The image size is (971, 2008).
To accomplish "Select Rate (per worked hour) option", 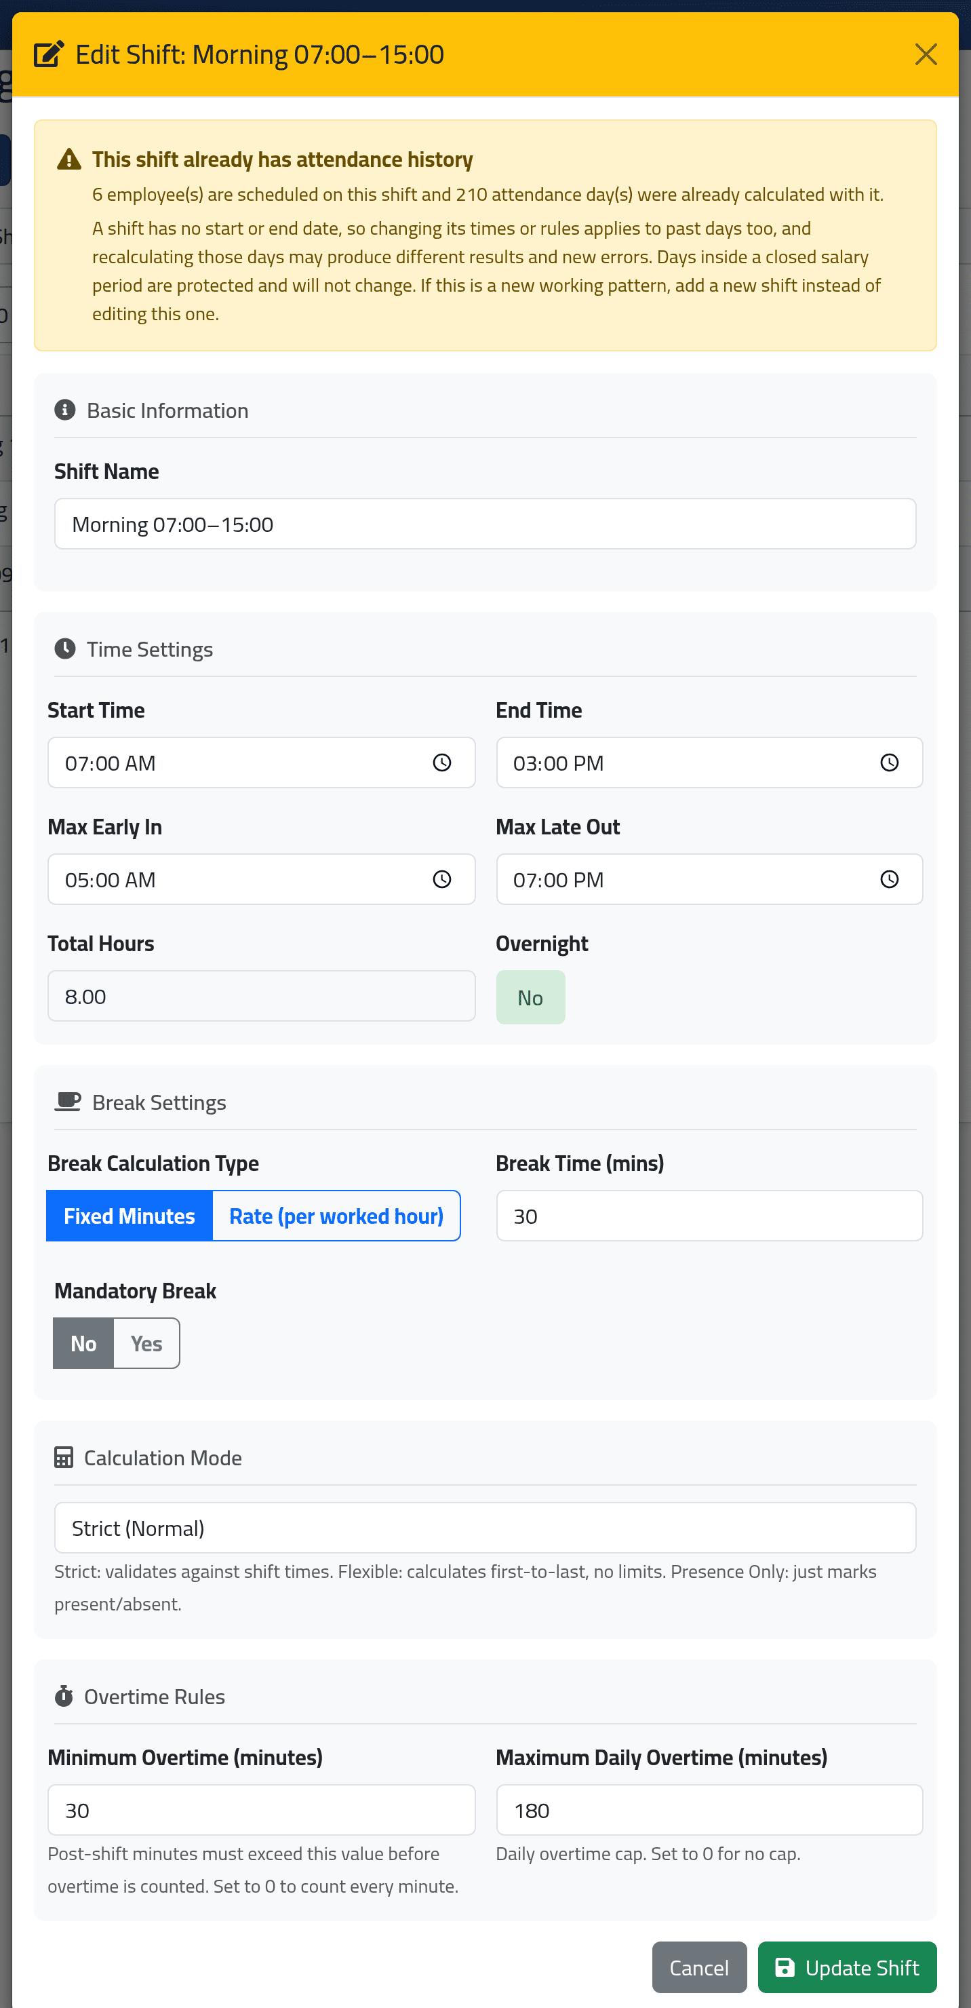I will pos(336,1216).
